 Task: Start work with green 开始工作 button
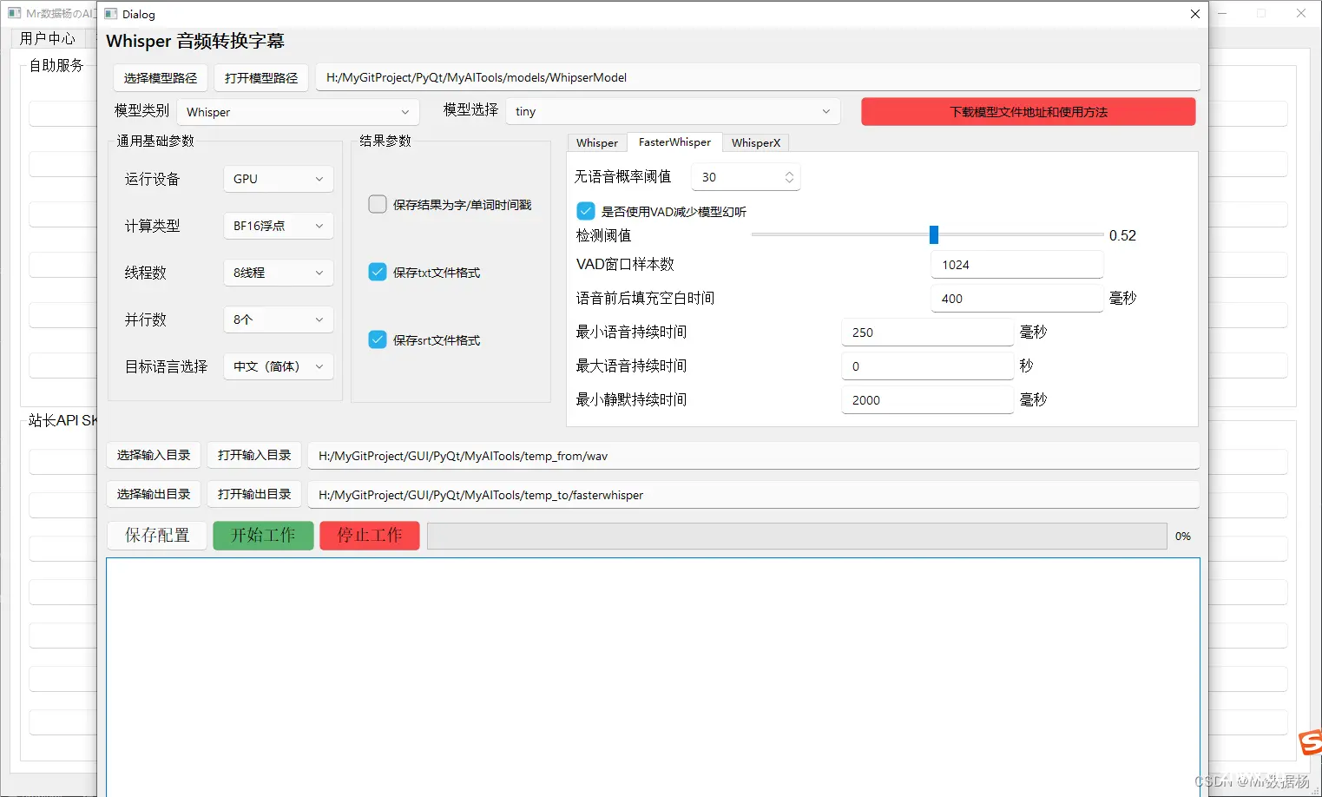[263, 536]
